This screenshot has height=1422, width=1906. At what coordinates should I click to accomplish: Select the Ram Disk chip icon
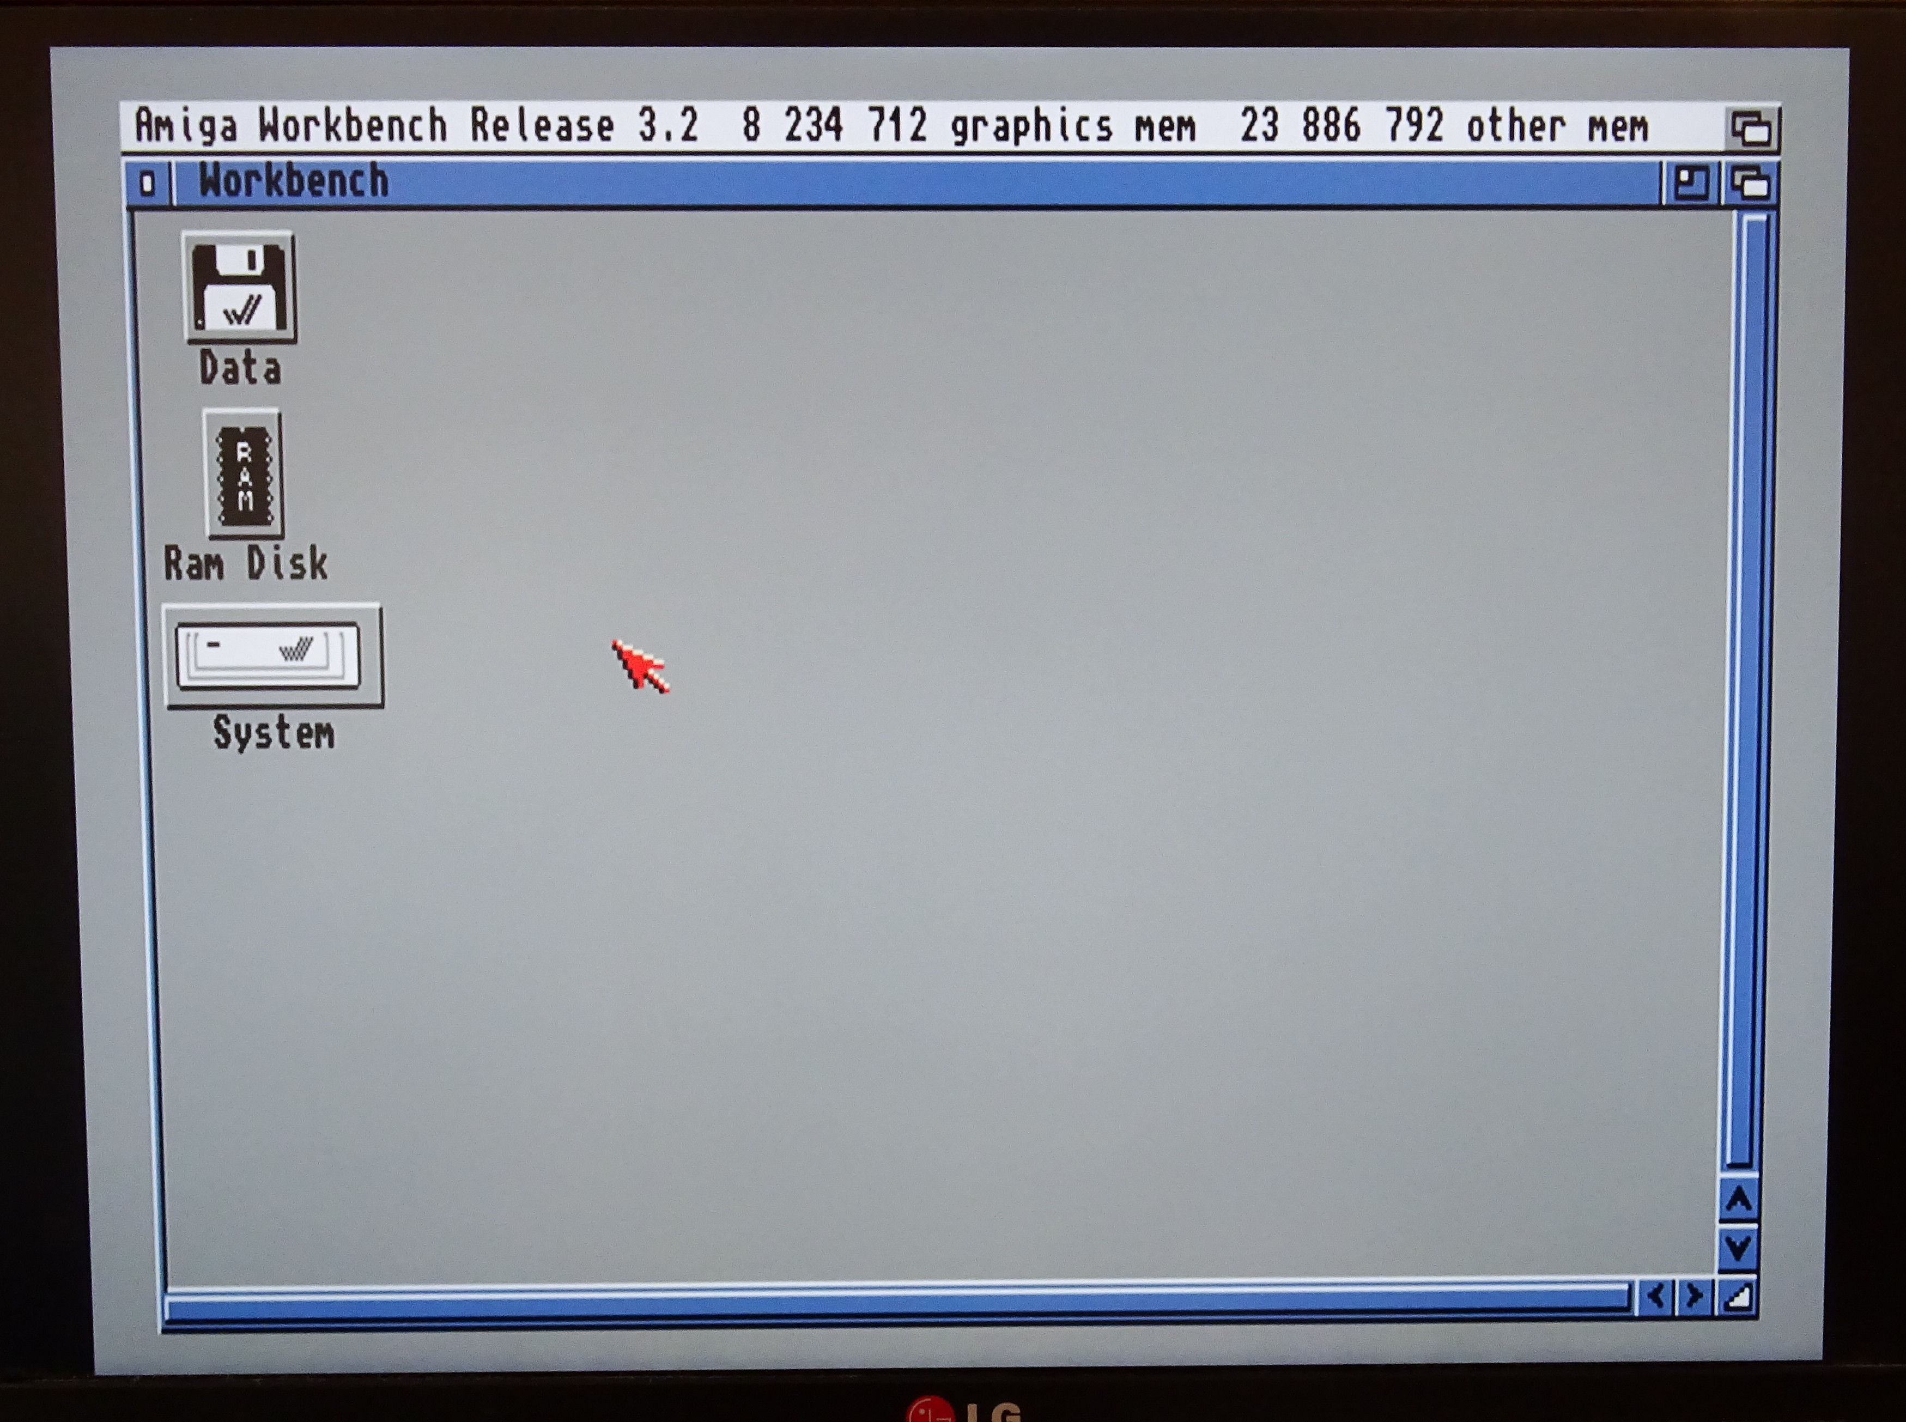245,475
